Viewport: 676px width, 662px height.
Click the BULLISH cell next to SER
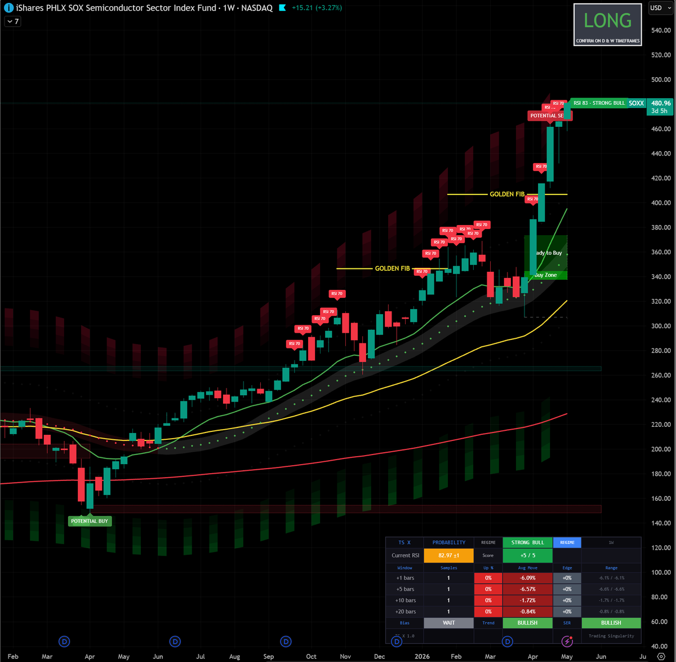pos(611,623)
